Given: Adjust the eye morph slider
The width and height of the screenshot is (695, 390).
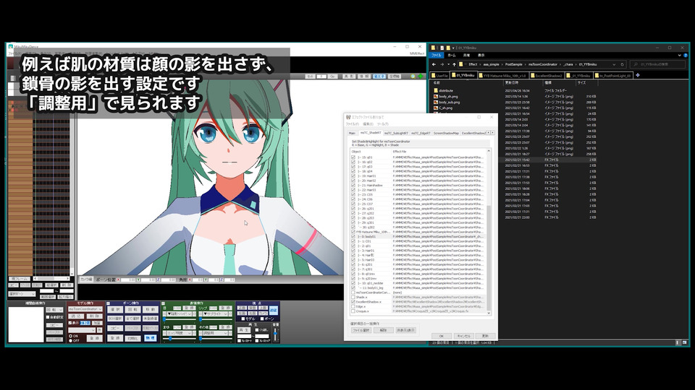Looking at the screenshot, I should tap(180, 319).
